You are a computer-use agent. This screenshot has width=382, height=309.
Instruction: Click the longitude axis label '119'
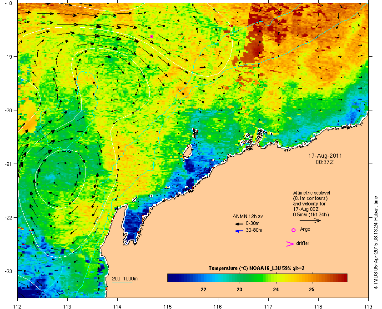tap(368, 306)
